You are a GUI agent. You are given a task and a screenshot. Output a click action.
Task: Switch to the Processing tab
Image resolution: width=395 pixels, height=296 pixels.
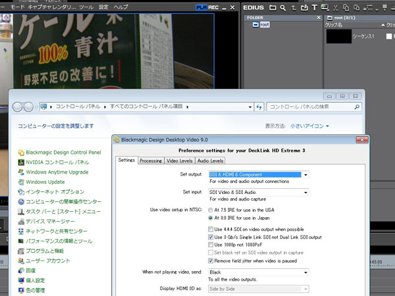(151, 160)
